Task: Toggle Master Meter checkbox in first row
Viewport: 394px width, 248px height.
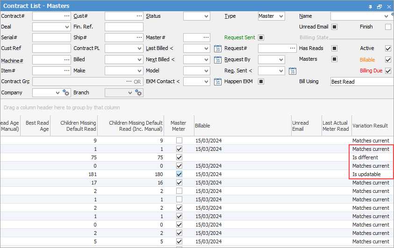Action: point(179,141)
